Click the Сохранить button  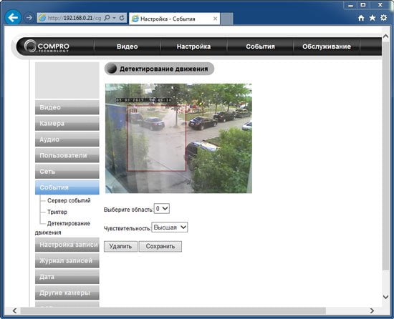[x=160, y=247]
